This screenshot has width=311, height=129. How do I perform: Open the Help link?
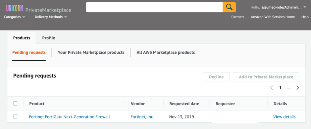point(305,17)
